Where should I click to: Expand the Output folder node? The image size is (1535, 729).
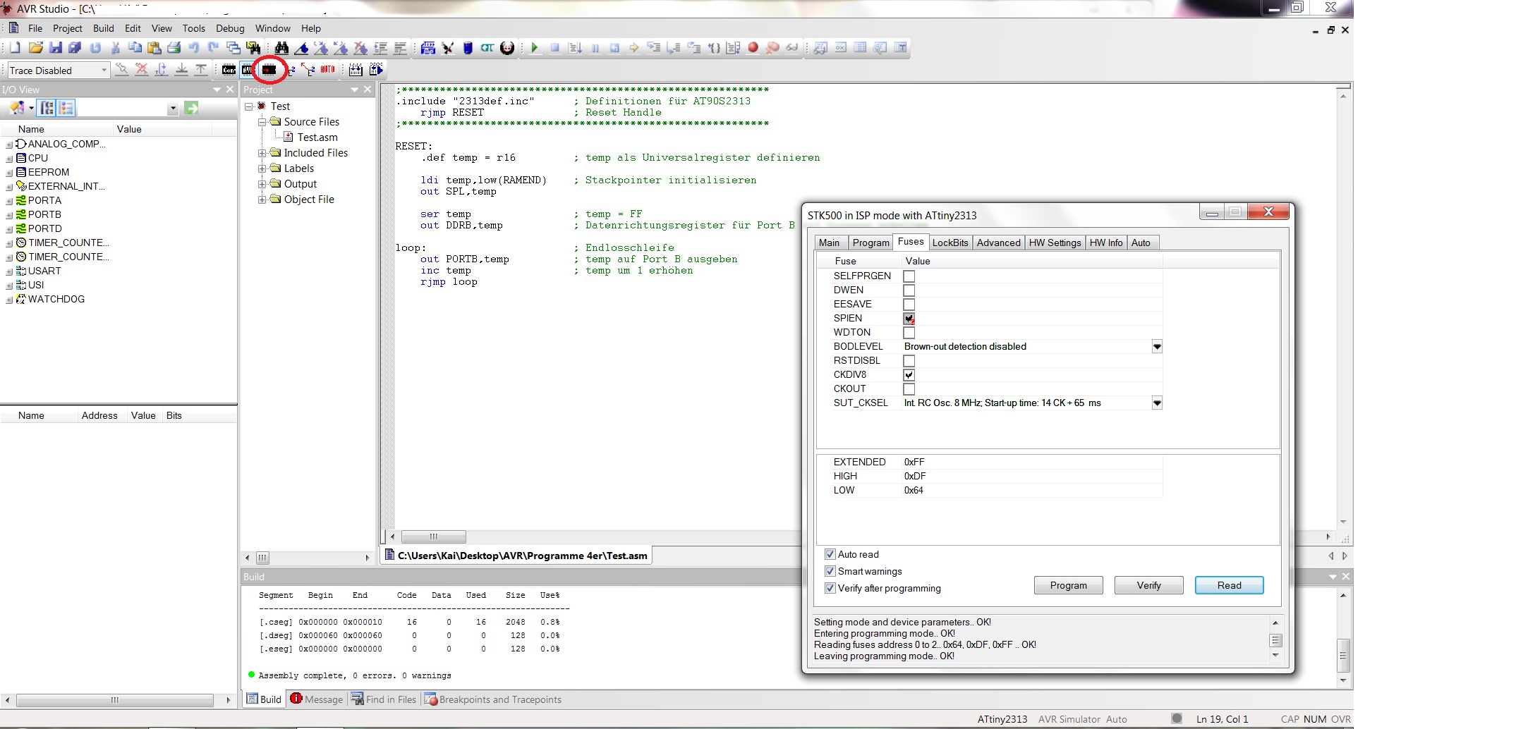coord(262,184)
